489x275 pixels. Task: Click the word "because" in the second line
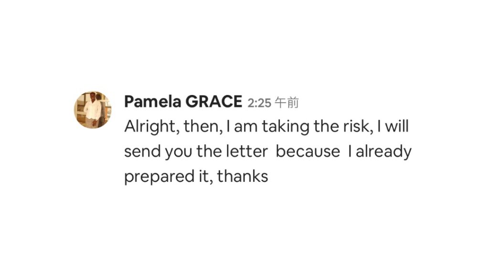pyautogui.click(x=308, y=151)
